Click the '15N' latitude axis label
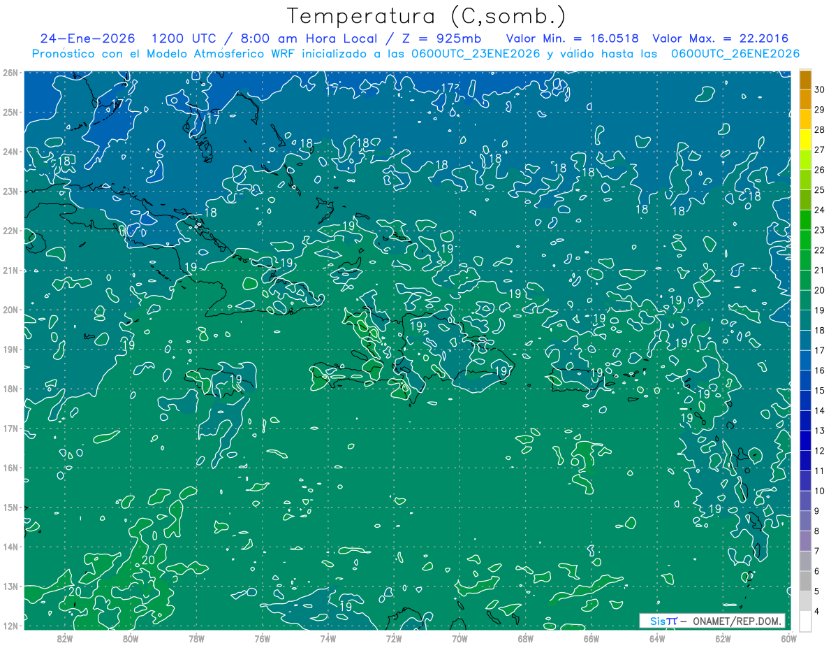838x648 pixels. click(10, 507)
